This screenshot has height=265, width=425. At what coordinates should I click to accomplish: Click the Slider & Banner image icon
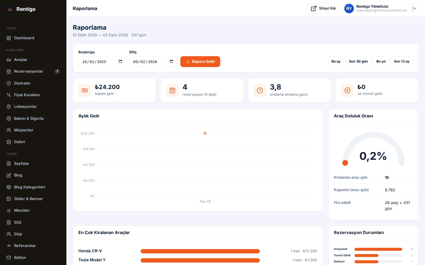click(9, 199)
